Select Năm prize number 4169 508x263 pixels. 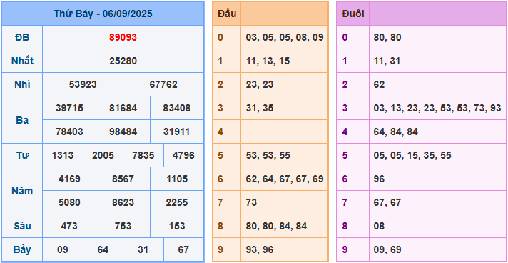tap(69, 179)
